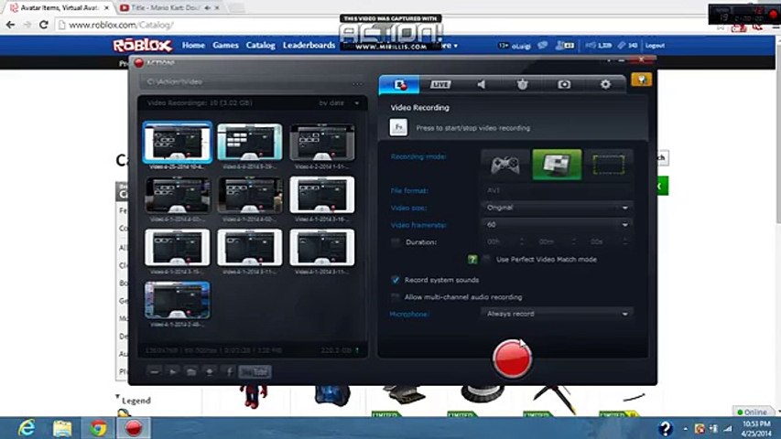Viewport: 781px width, 439px height.
Task: Open File Explorer from taskbar
Action: (62, 428)
